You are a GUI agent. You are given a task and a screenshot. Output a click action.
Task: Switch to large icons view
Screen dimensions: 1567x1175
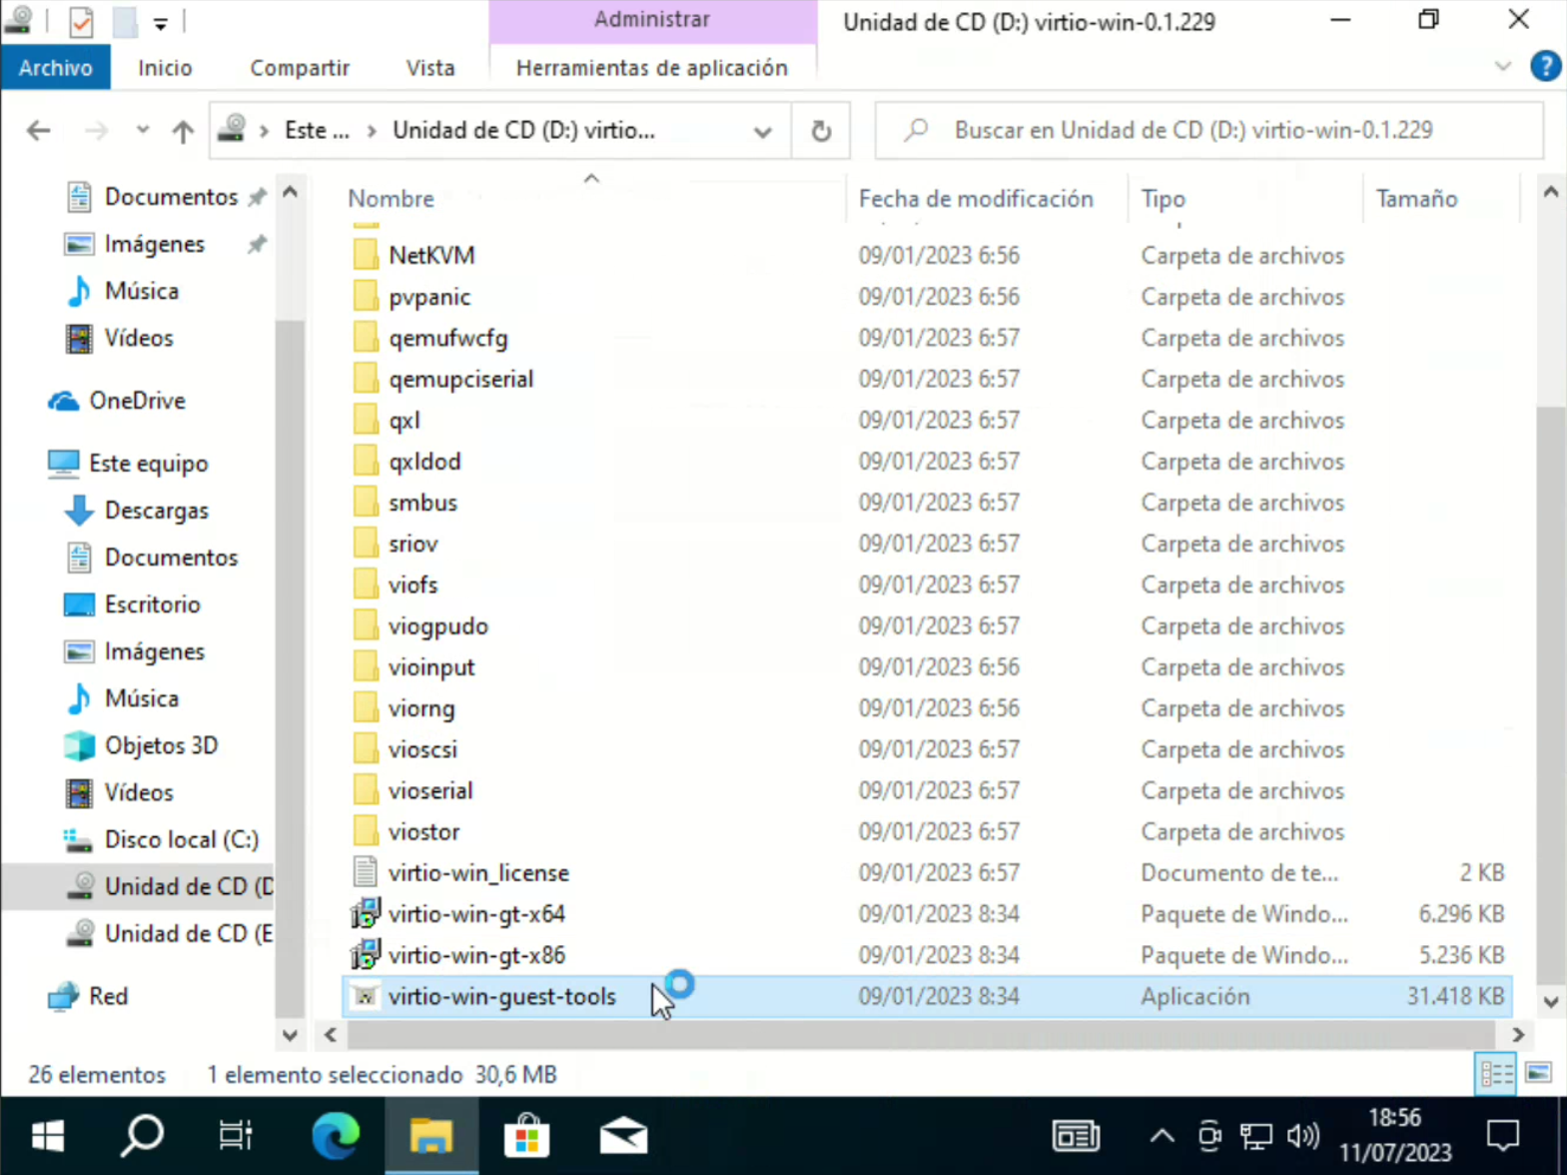[x=1538, y=1074]
